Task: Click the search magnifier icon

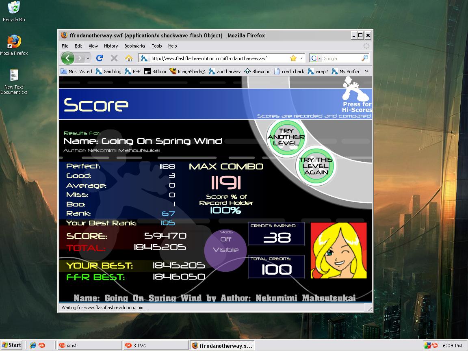Action: point(365,58)
